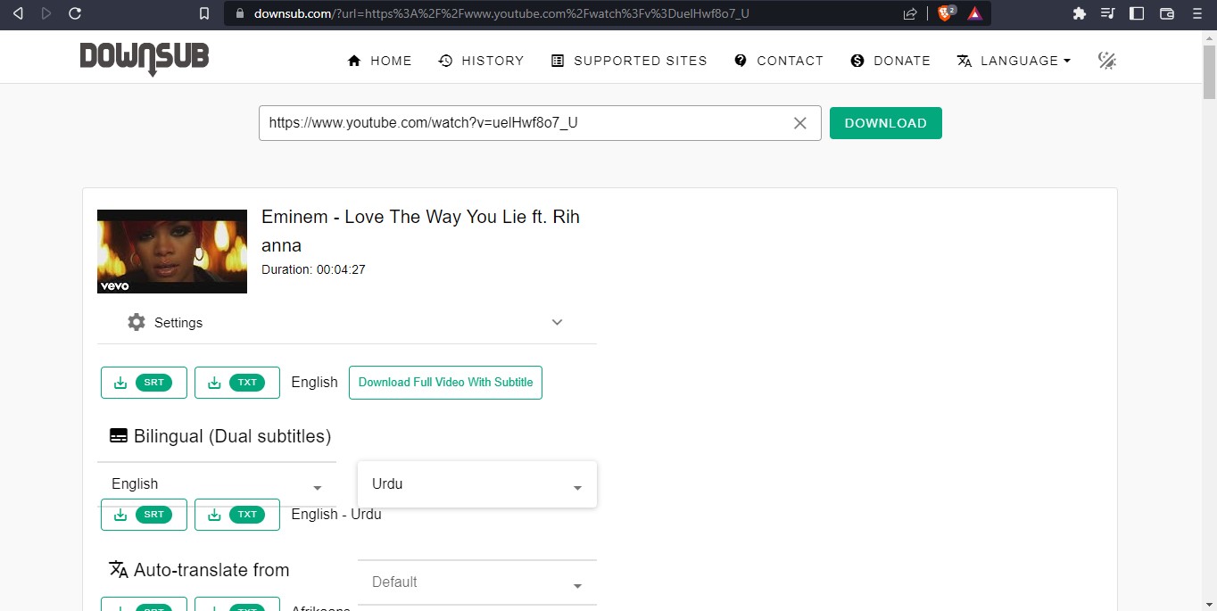Download English subtitles as SRT

point(144,382)
